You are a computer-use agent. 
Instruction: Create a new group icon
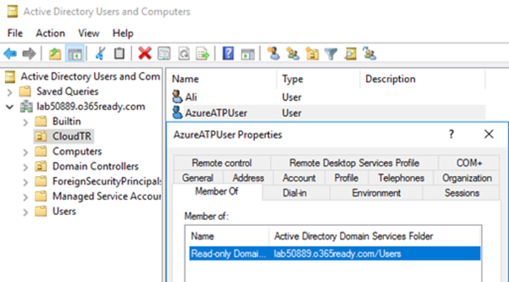point(293,54)
